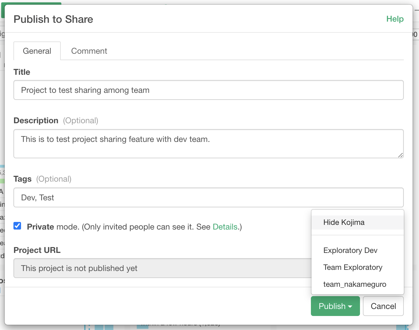The image size is (419, 330).
Task: Open the Details link for Private mode
Action: pyautogui.click(x=225, y=227)
